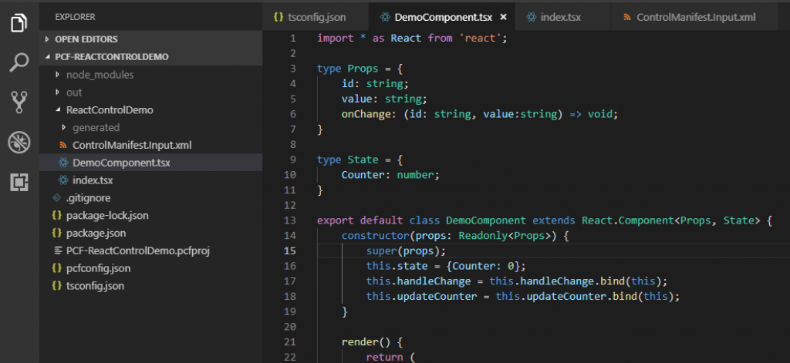The image size is (790, 363).
Task: Click XML icon on ControlManifest.Input.xml tab
Action: click(628, 17)
